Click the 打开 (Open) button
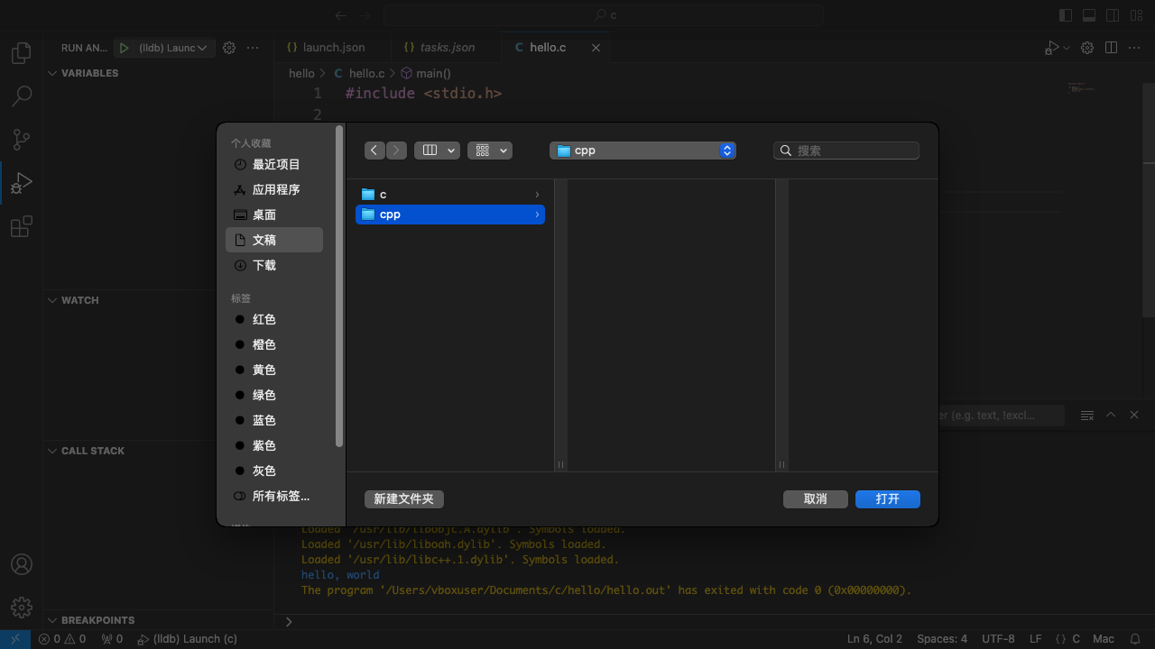The height and width of the screenshot is (649, 1155). click(888, 498)
